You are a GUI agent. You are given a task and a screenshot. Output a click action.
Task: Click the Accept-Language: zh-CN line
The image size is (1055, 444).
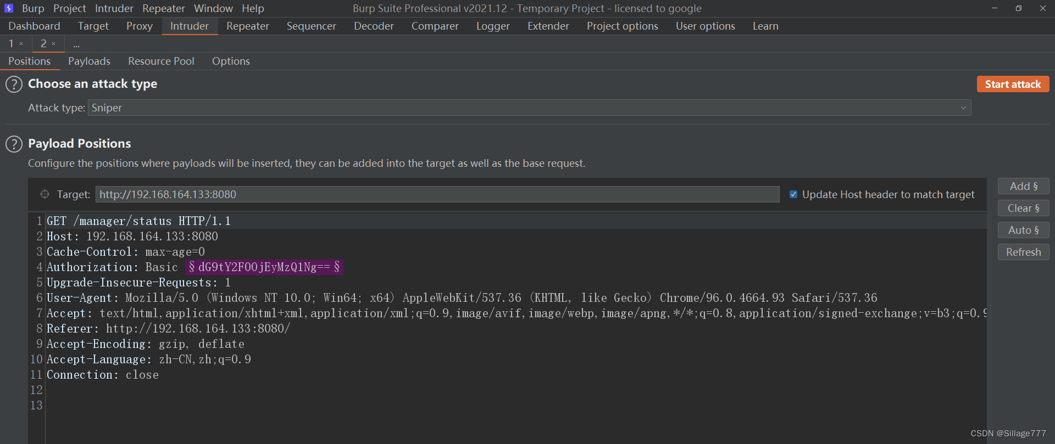[x=149, y=359]
